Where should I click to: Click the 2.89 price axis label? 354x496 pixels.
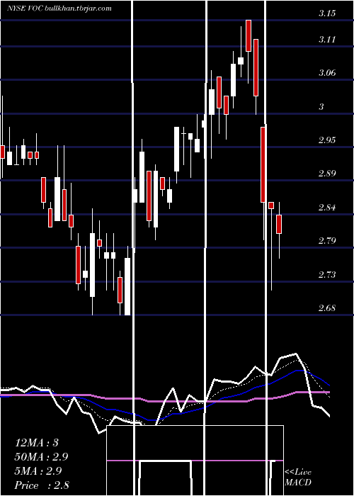point(327,174)
